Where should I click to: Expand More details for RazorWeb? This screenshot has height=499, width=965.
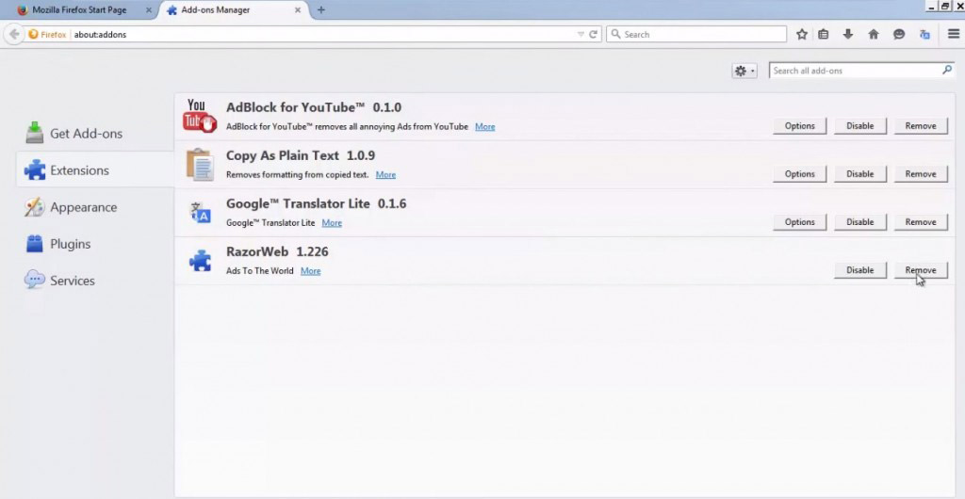coord(310,271)
